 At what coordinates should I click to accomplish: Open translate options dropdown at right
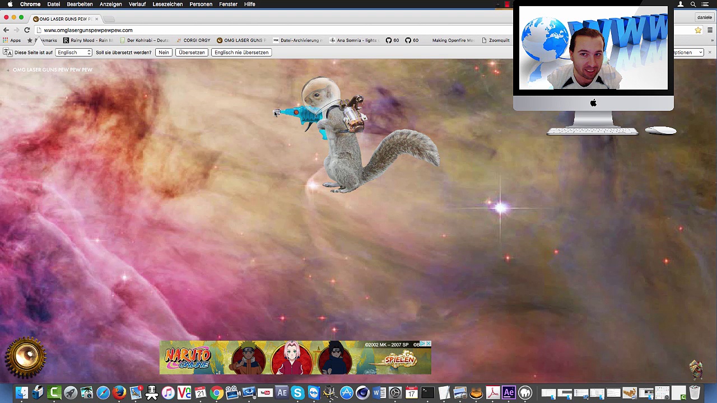pos(688,53)
